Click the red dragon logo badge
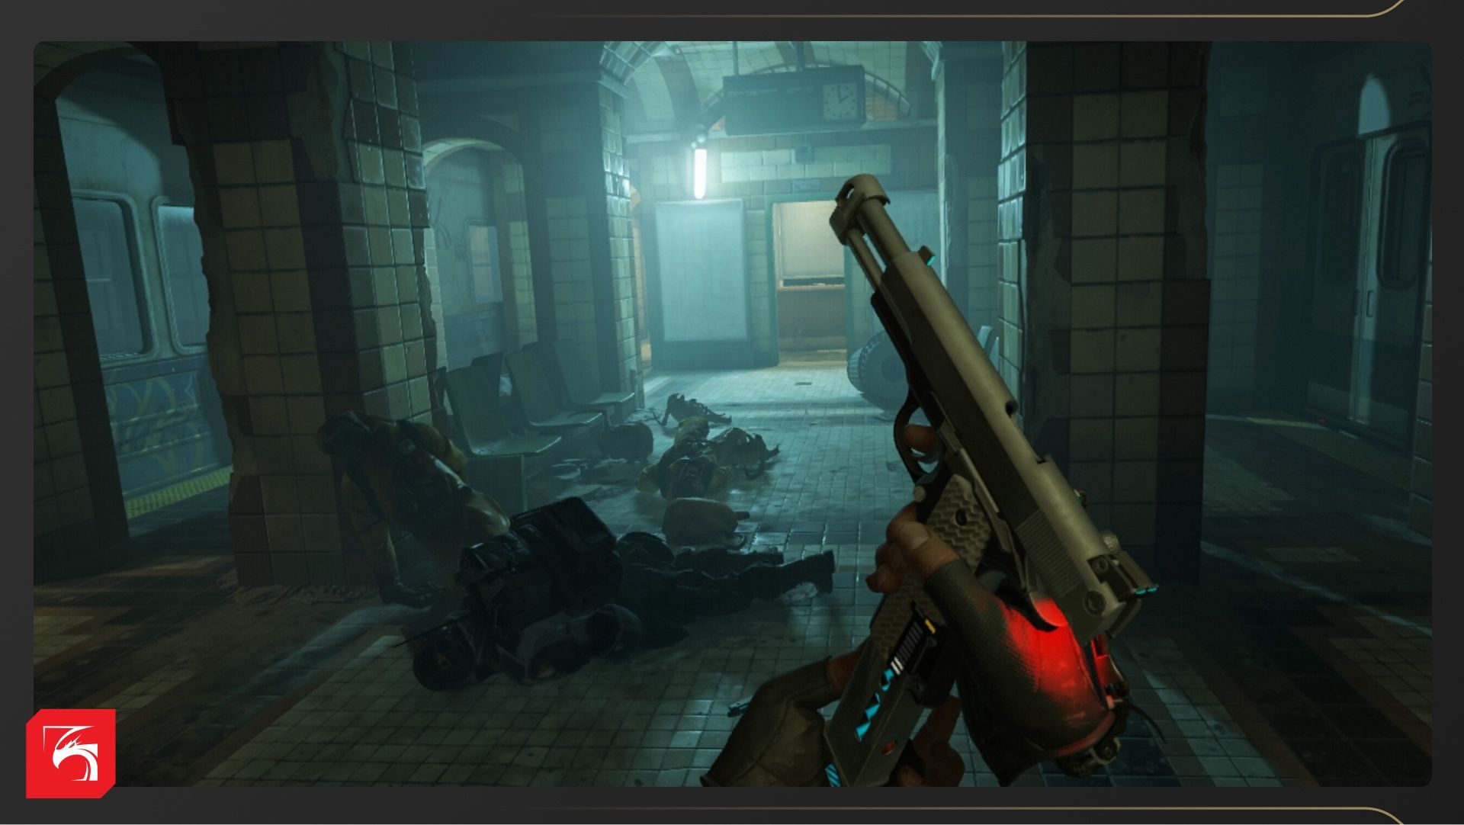 (71, 753)
